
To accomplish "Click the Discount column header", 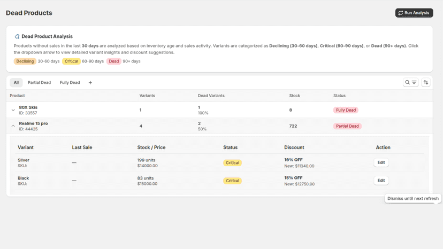I will 294,147.
